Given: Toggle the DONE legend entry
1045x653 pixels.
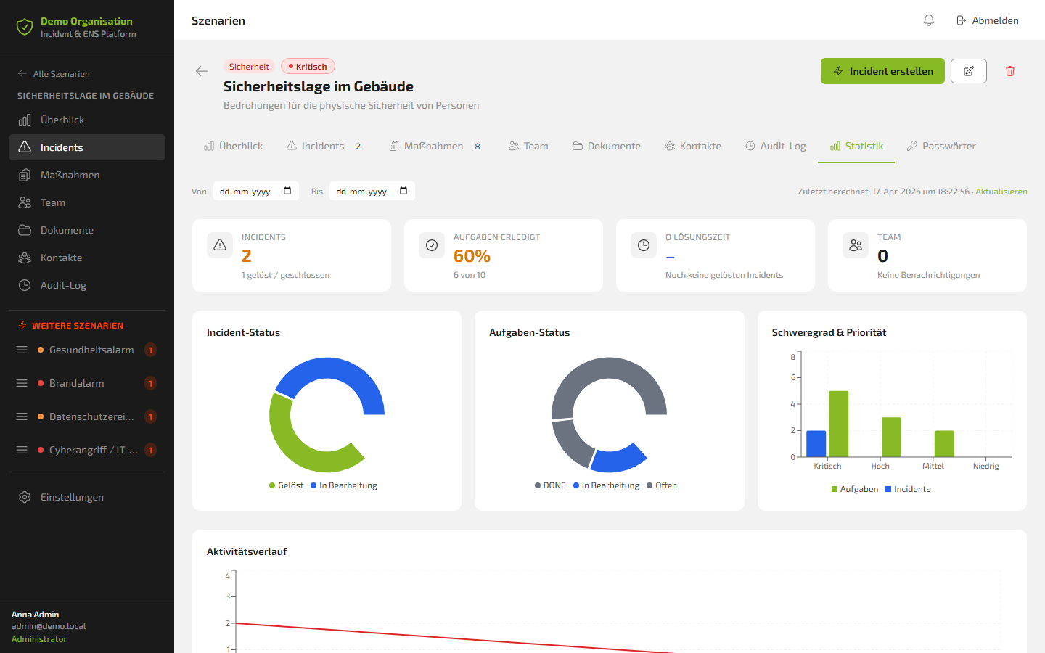Looking at the screenshot, I should [550, 485].
